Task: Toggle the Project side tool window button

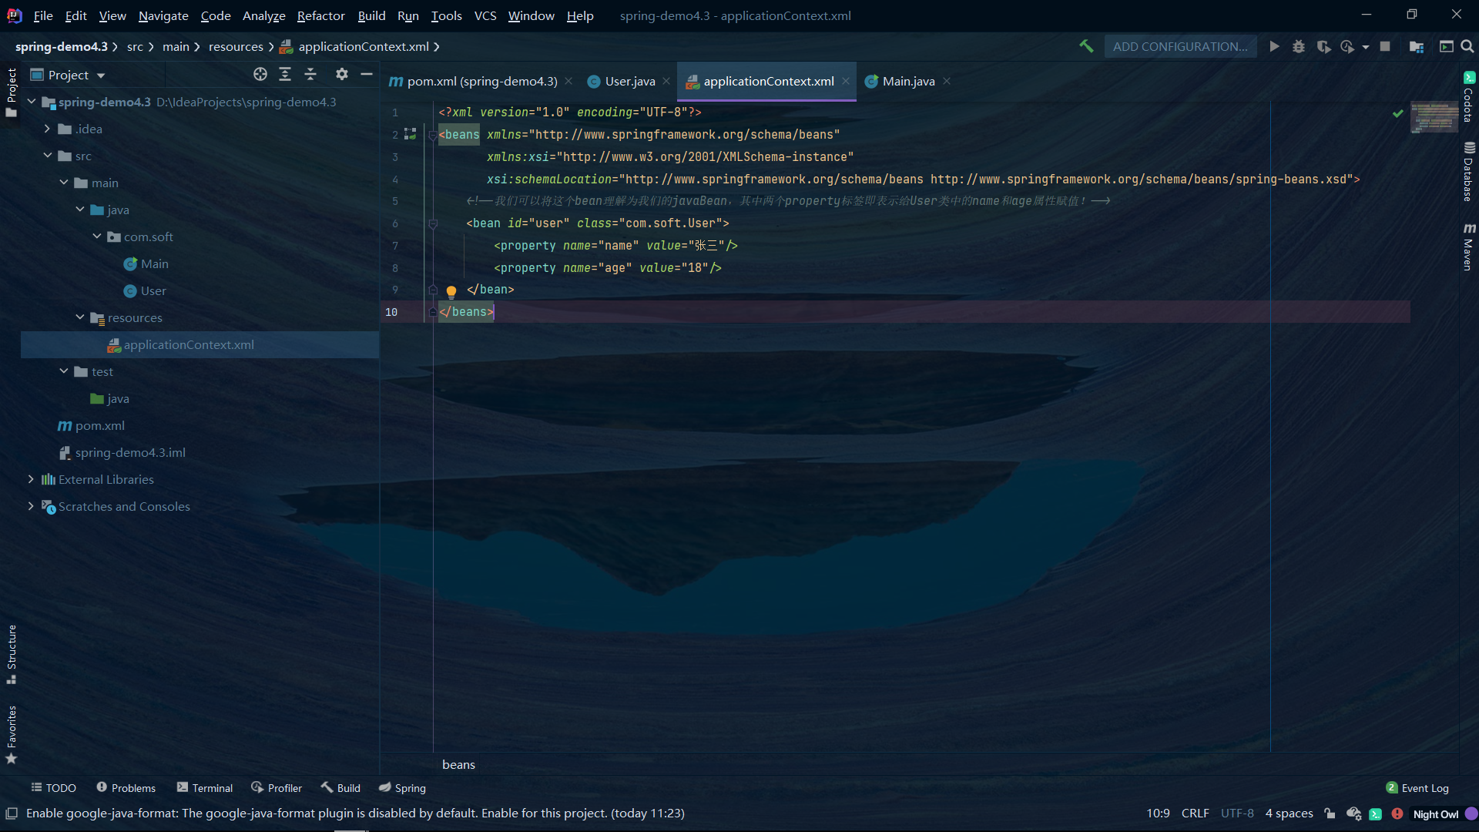Action: (x=11, y=92)
